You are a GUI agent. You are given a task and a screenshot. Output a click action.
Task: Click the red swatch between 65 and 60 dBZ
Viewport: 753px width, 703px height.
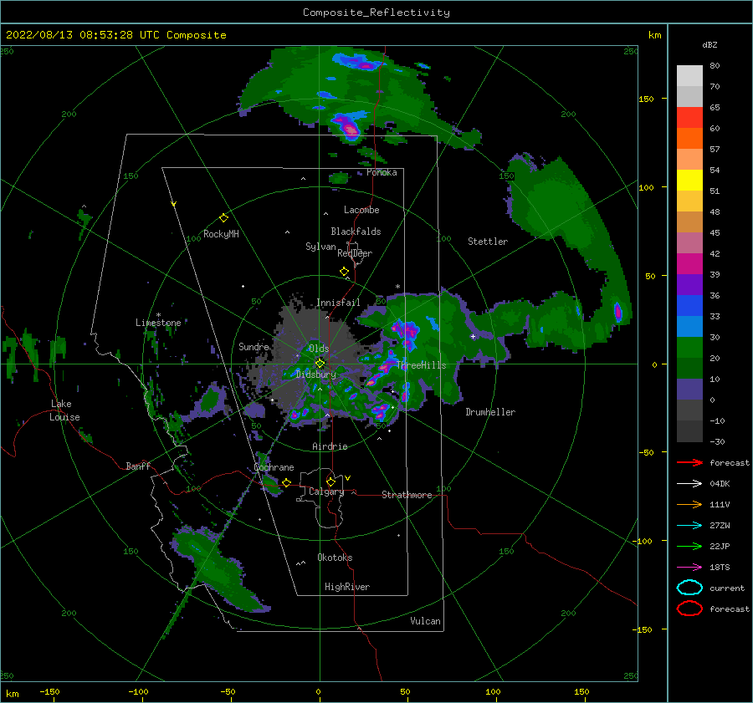(689, 118)
